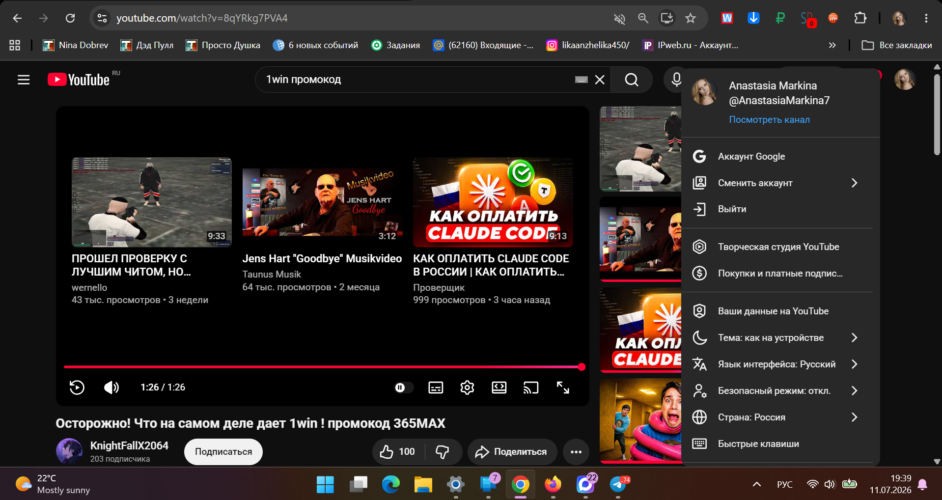Open KnightFallX2064 channel avatar
Image resolution: width=942 pixels, height=500 pixels.
pos(69,451)
